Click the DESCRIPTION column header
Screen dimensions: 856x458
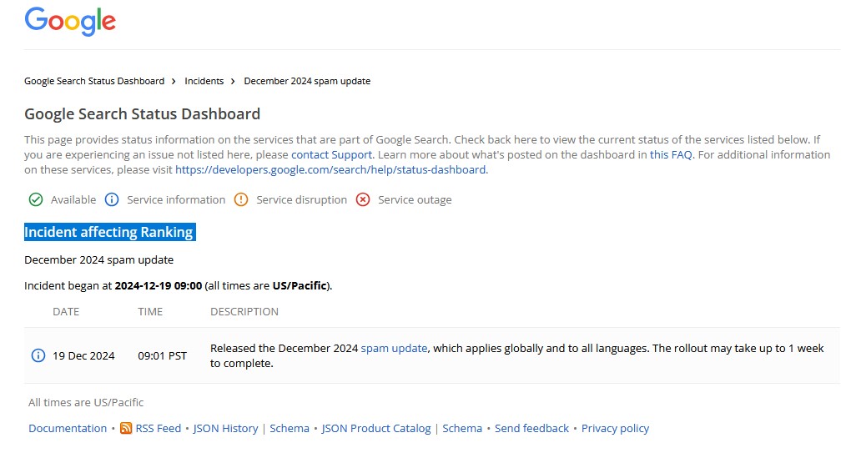244,312
